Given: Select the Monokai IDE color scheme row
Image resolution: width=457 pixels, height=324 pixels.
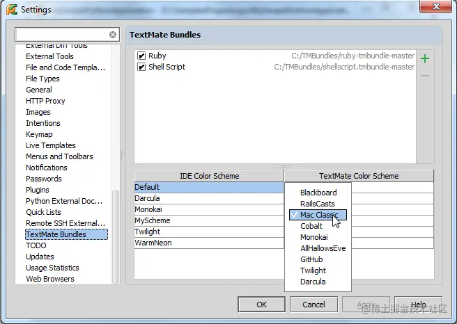Looking at the screenshot, I should [209, 209].
